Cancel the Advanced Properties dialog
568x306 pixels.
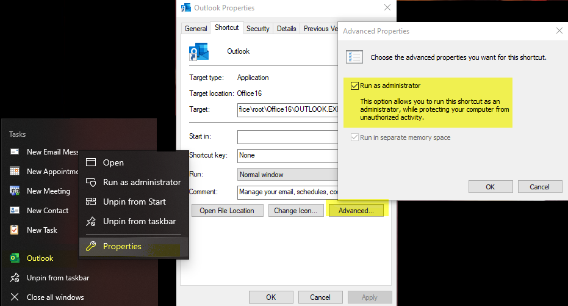click(540, 187)
